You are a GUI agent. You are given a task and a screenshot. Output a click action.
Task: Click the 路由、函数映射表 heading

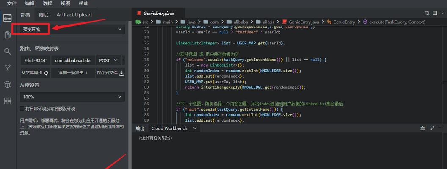click(x=39, y=49)
